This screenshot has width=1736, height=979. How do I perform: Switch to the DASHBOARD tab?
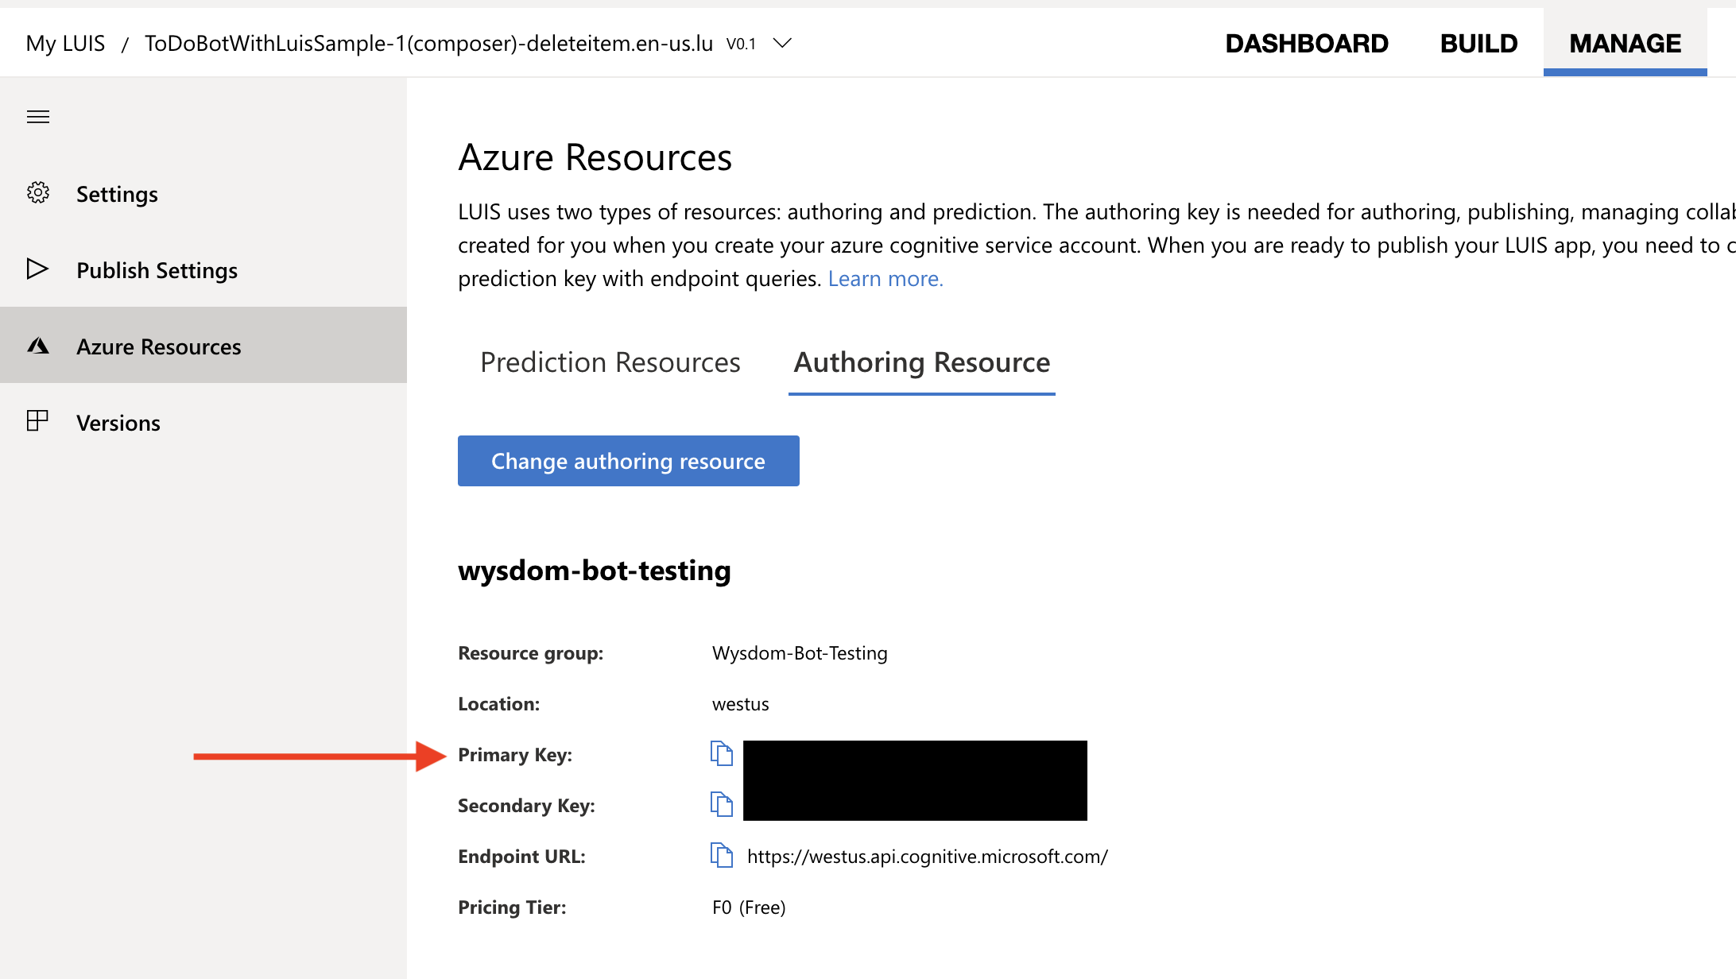tap(1307, 44)
